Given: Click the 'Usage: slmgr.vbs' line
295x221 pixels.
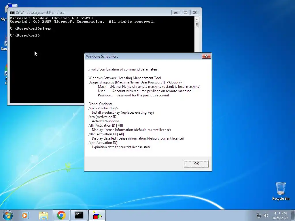Looking at the screenshot, I should (x=136, y=82).
